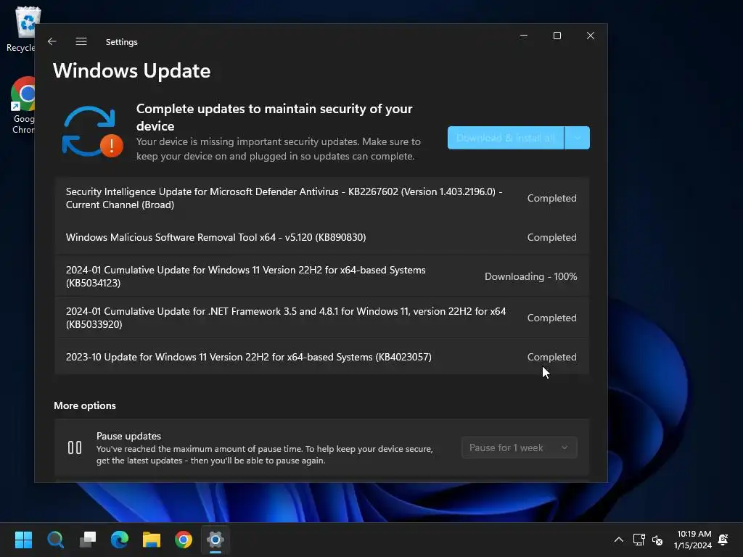This screenshot has height=557, width=743.
Task: Select the 2023-10 Update KB4023057 entry
Action: [321, 357]
